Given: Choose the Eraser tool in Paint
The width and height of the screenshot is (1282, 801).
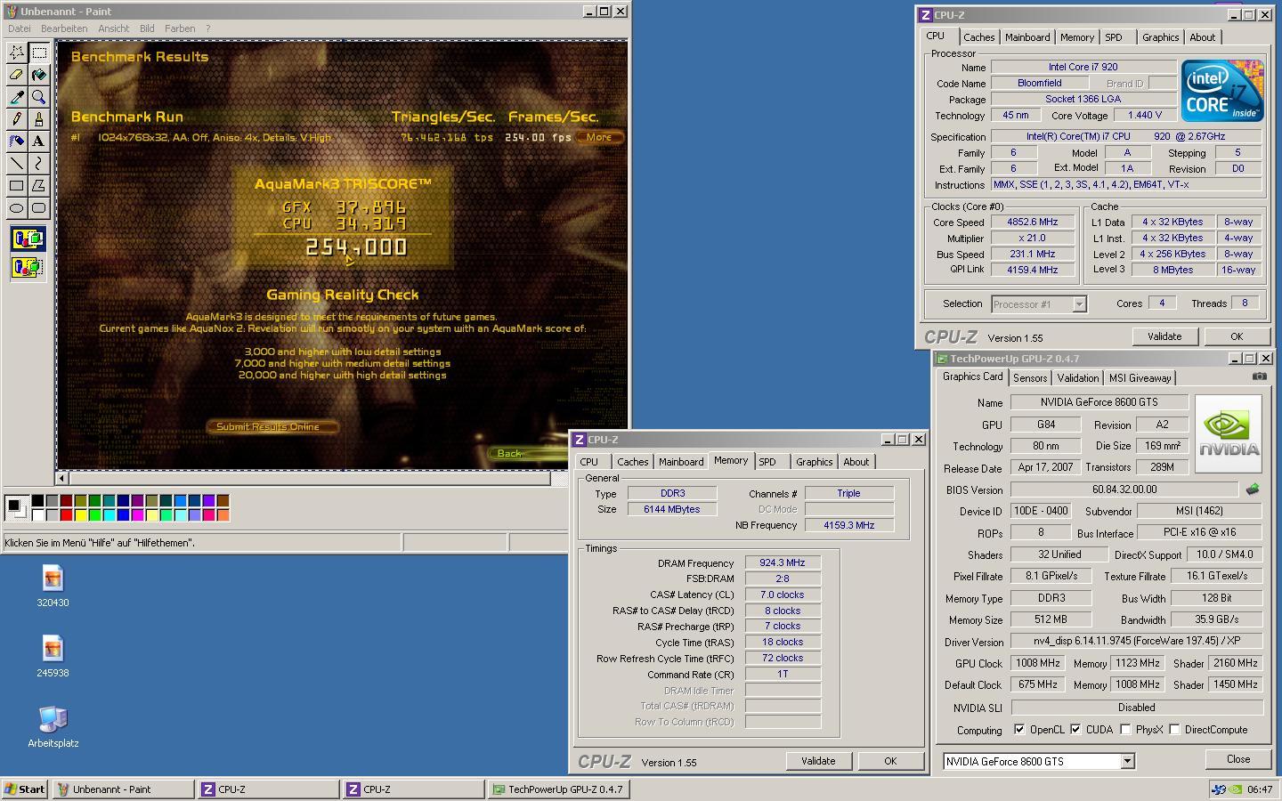Looking at the screenshot, I should point(16,75).
